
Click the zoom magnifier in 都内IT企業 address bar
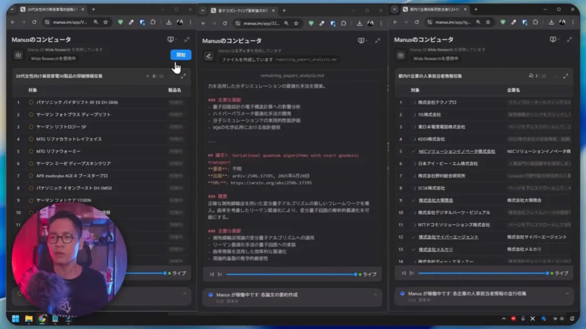click(478, 22)
